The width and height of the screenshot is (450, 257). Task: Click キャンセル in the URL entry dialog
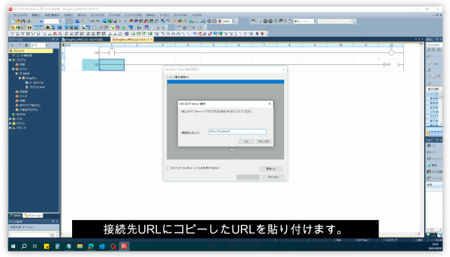click(x=264, y=141)
